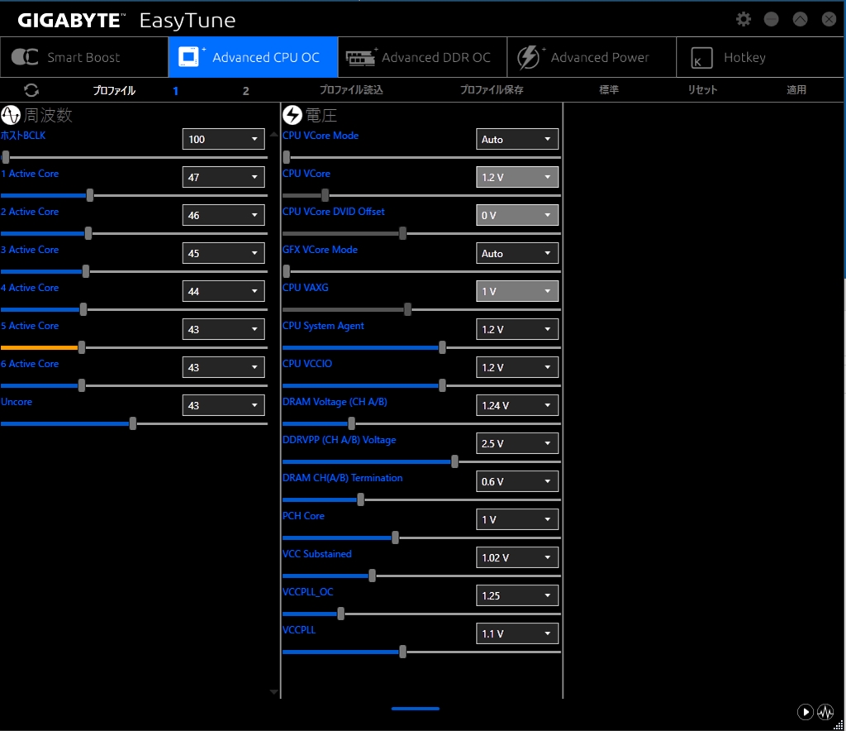Go to the Advanced Power tab
The height and width of the screenshot is (731, 846).
pyautogui.click(x=592, y=57)
